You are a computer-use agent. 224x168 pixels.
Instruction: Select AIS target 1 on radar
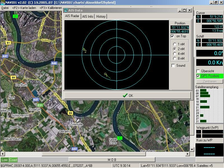point(106,74)
